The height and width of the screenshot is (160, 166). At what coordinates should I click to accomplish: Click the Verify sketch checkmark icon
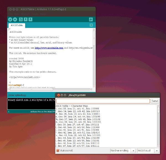[10, 19]
